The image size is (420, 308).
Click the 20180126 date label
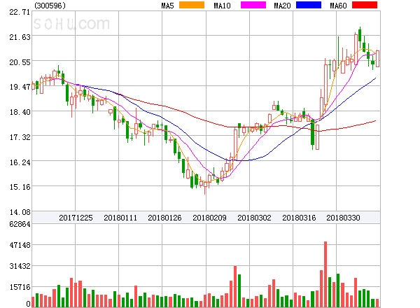coord(164,218)
